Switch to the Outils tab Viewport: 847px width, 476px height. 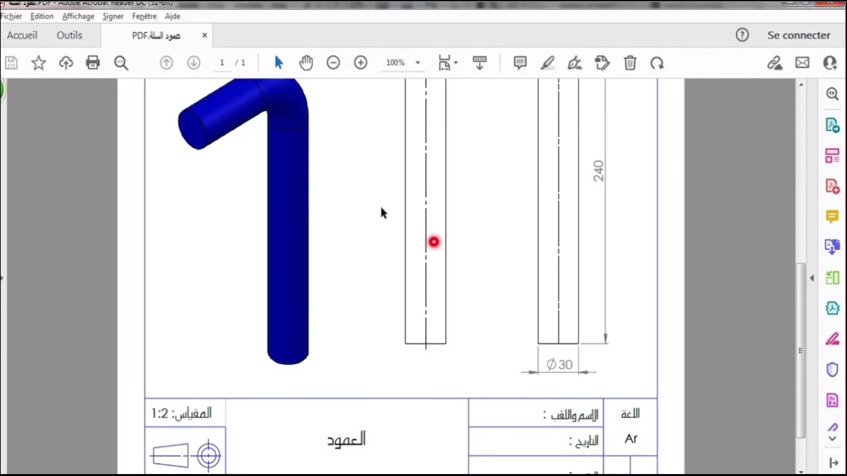69,35
